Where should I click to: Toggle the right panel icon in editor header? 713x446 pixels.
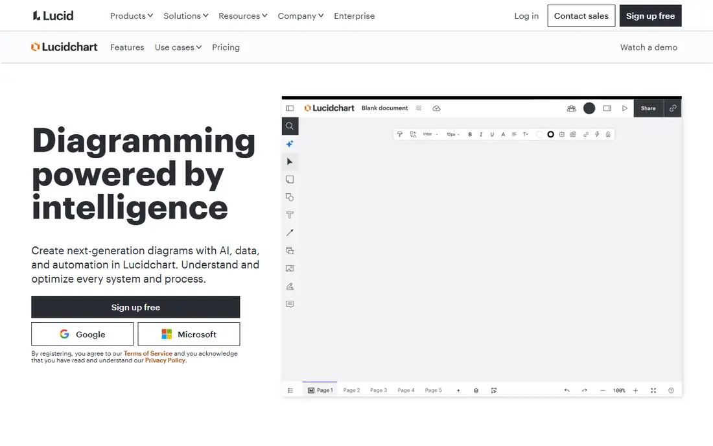point(607,108)
